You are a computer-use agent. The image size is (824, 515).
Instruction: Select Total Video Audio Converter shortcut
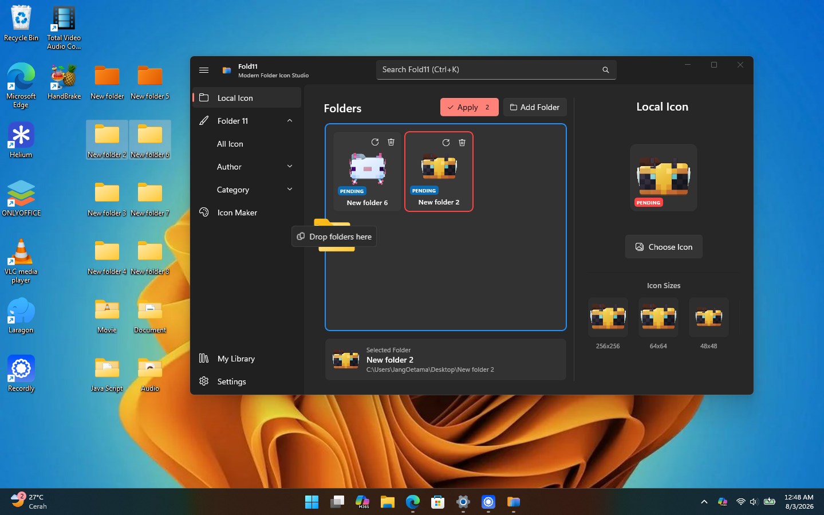click(64, 27)
